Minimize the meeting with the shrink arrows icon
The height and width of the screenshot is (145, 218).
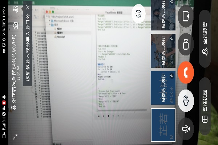click(15, 136)
